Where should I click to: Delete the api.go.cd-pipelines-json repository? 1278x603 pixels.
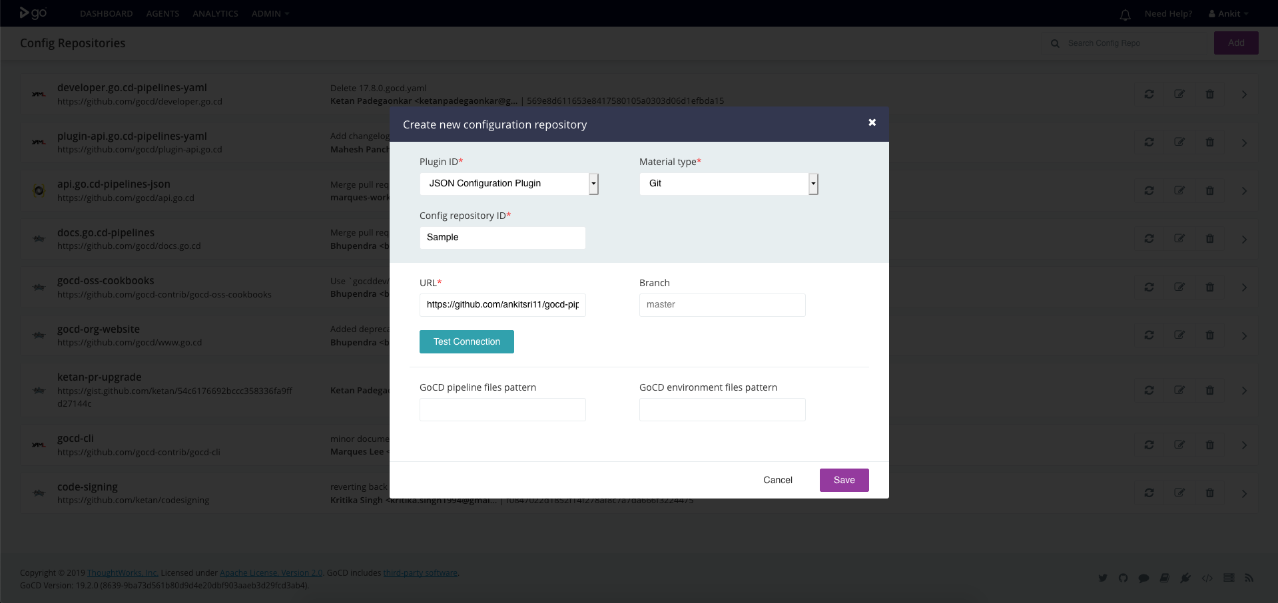1209,191
